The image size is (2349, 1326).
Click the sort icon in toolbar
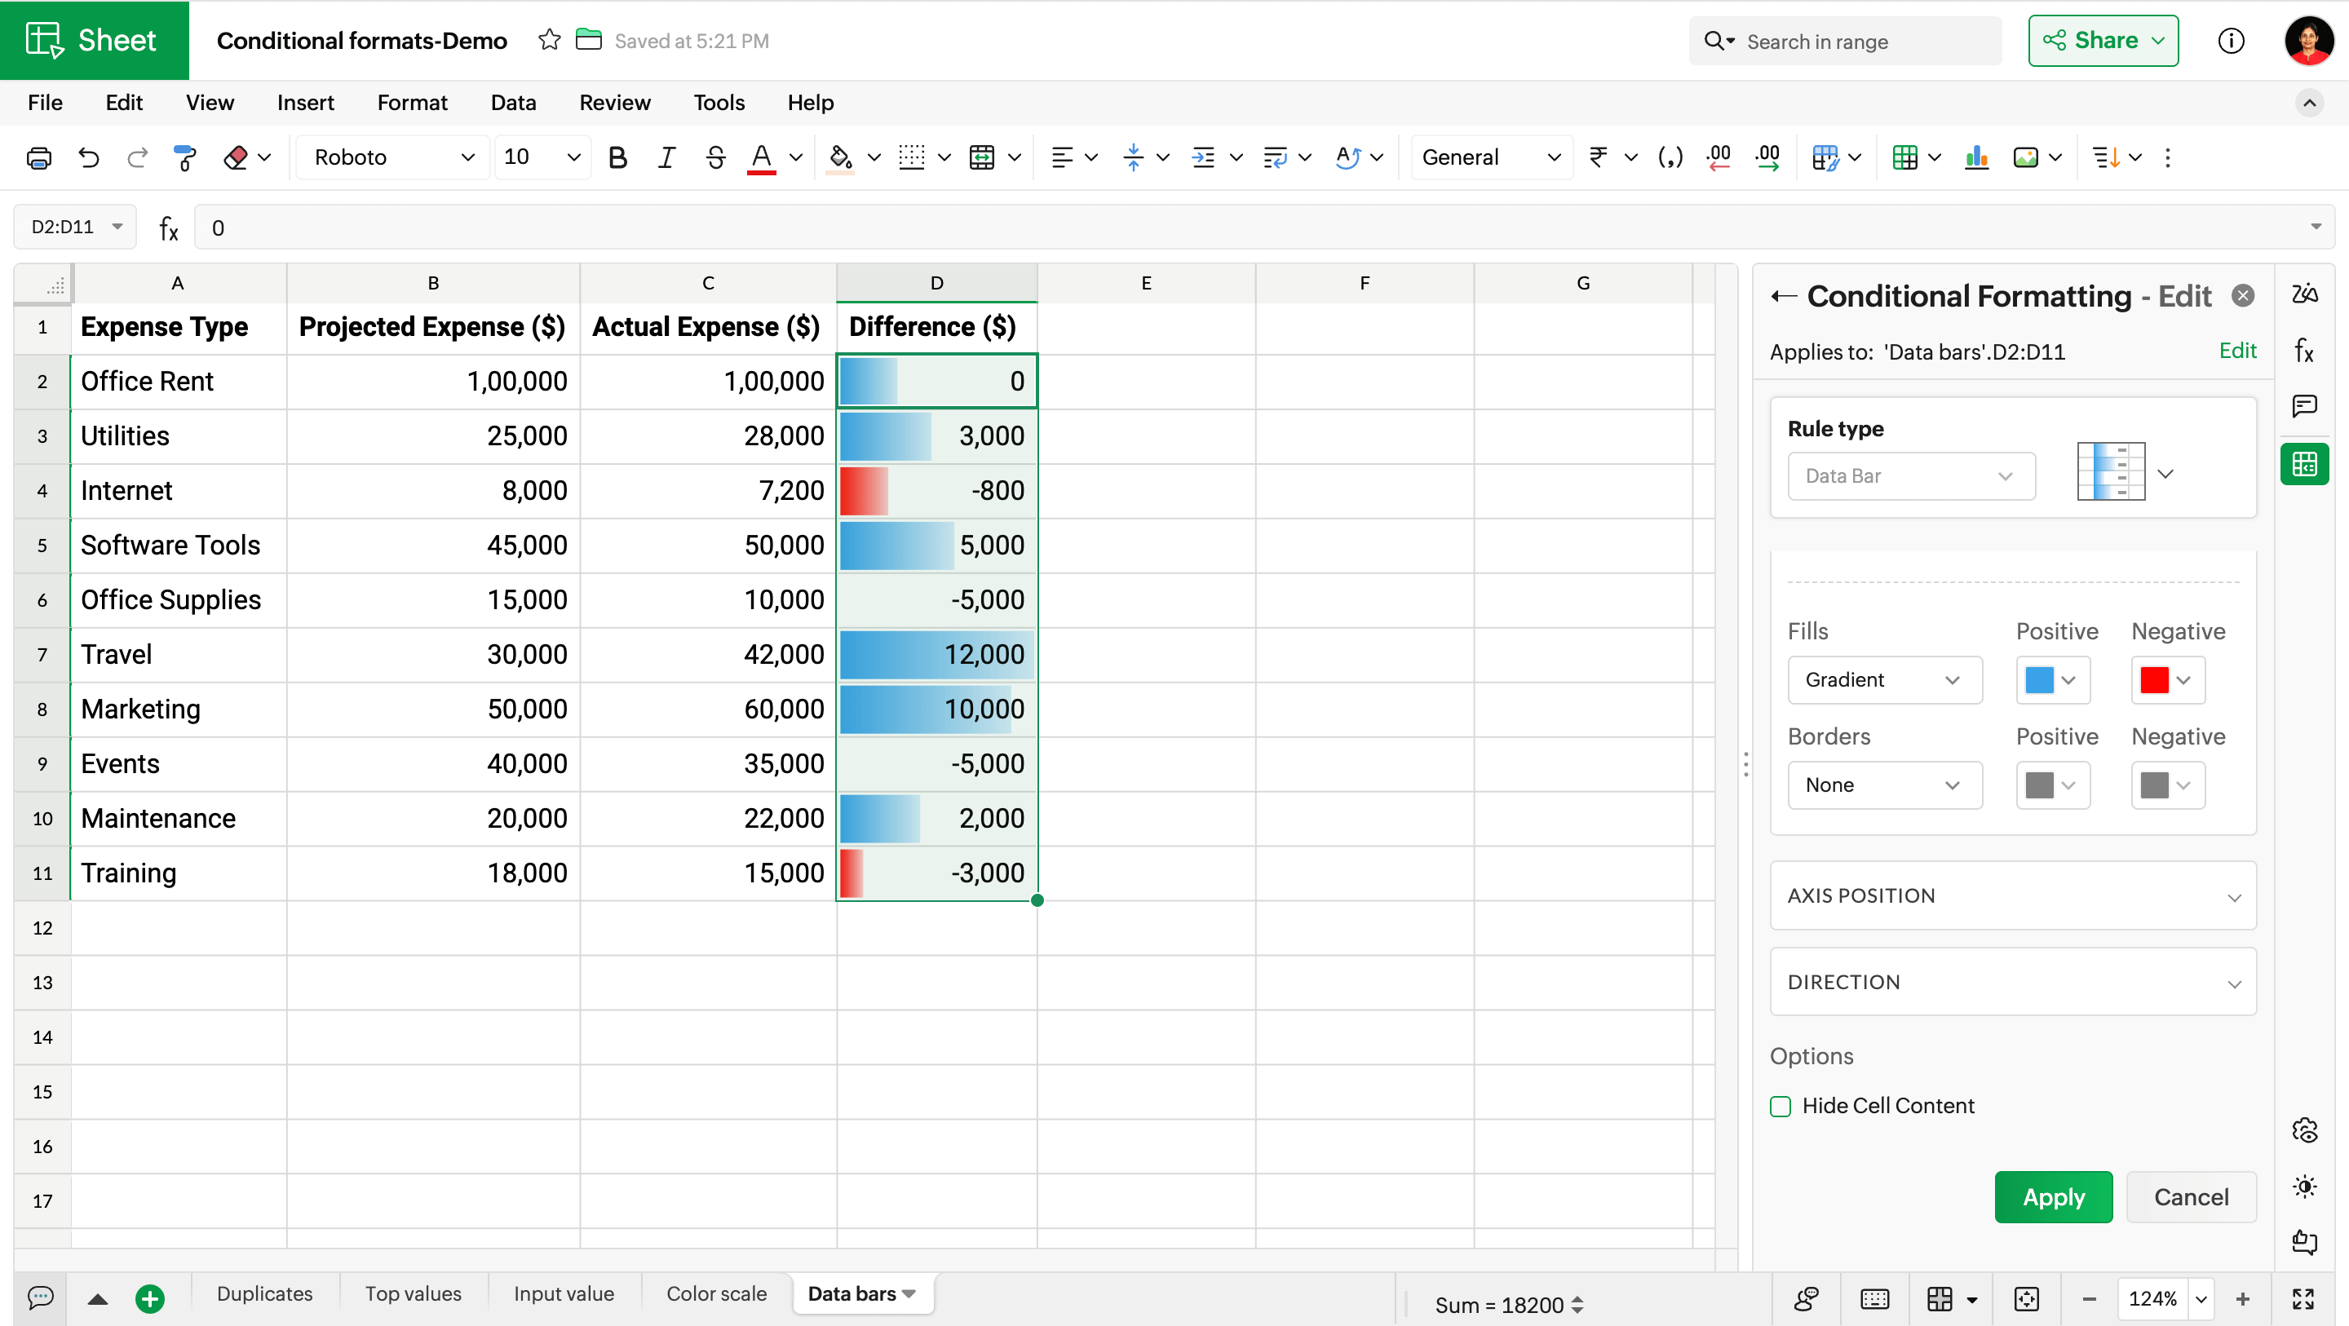tap(2107, 157)
